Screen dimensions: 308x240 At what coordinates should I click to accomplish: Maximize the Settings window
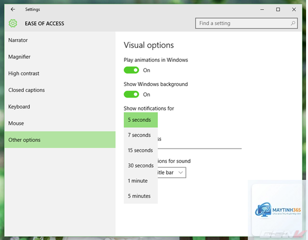click(278, 10)
